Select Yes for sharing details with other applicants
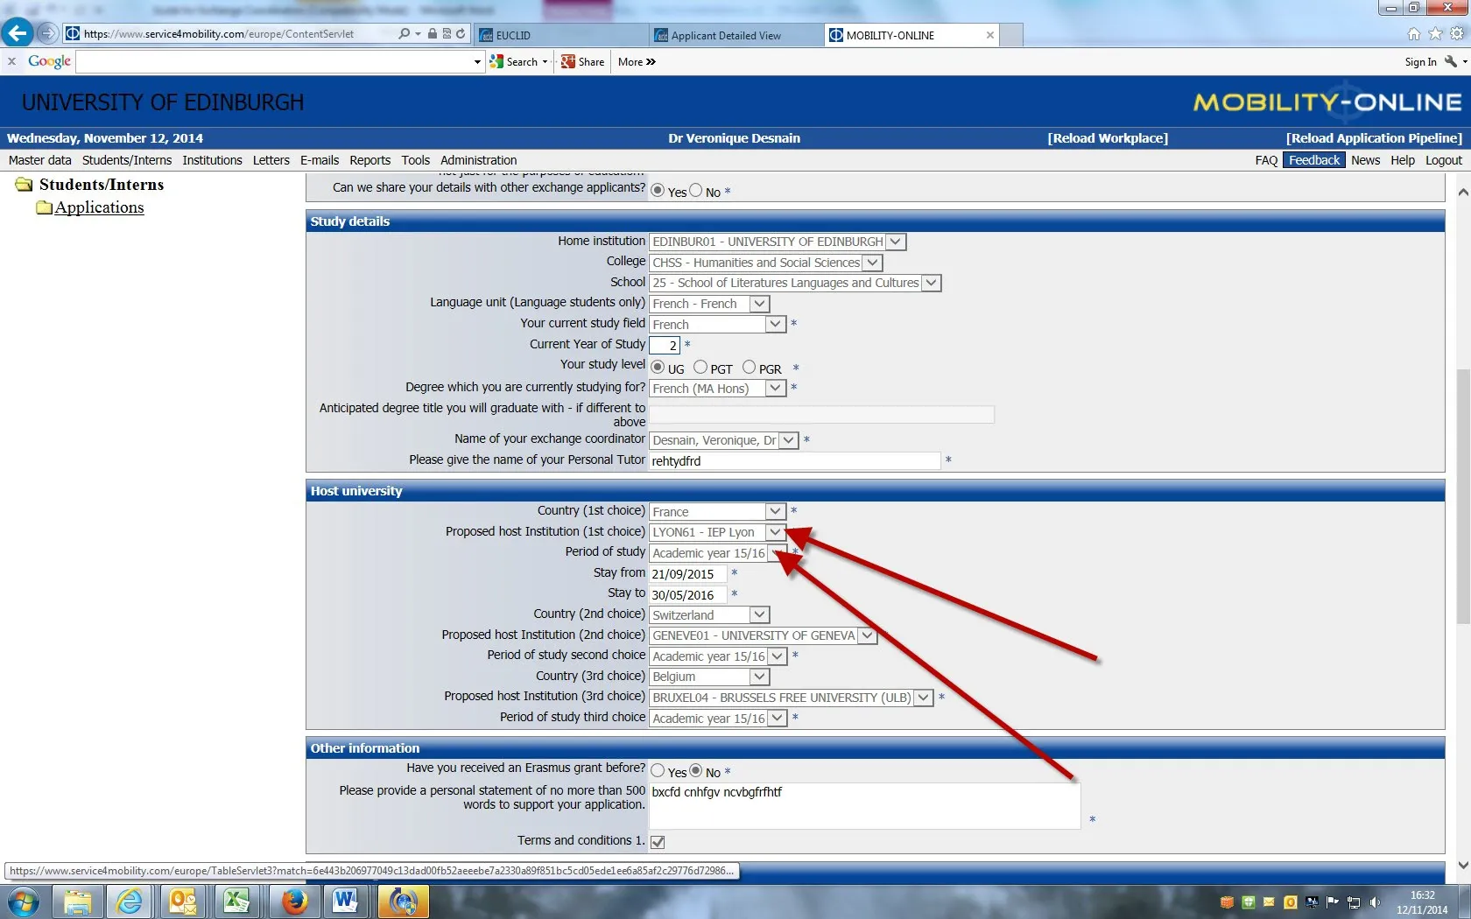Viewport: 1471px width, 919px height. [658, 190]
